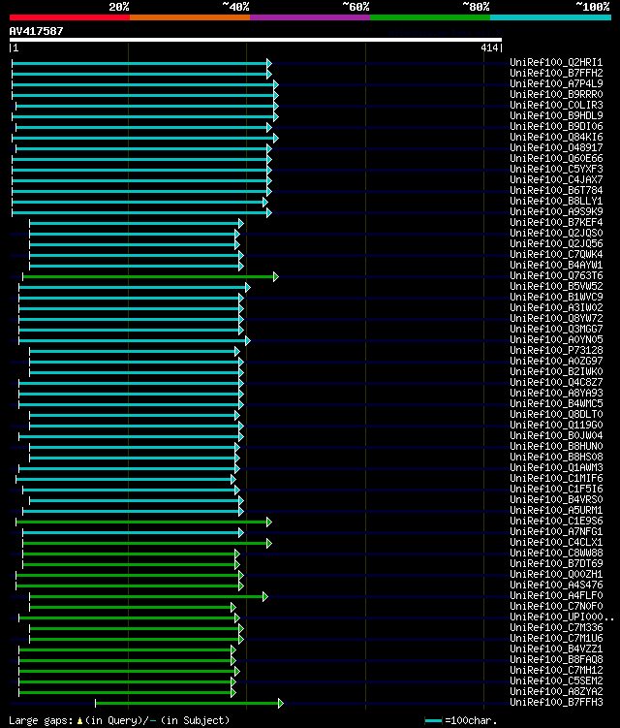Select label UniRef100_A5URM1
Screen dimensions: 620x728
point(556,511)
